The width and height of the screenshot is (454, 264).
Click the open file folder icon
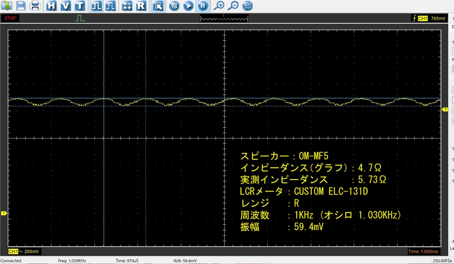tap(6, 5)
